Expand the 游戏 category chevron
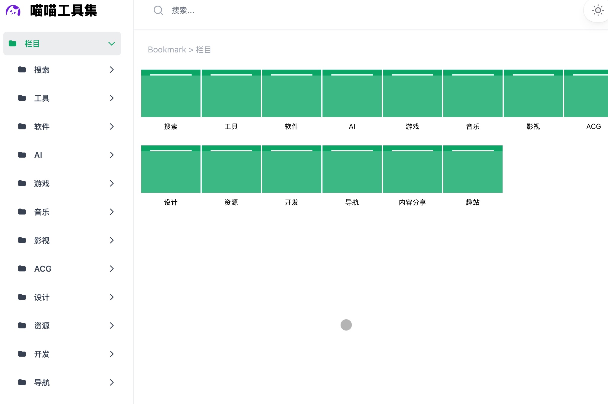Image resolution: width=608 pixels, height=404 pixels. point(112,183)
